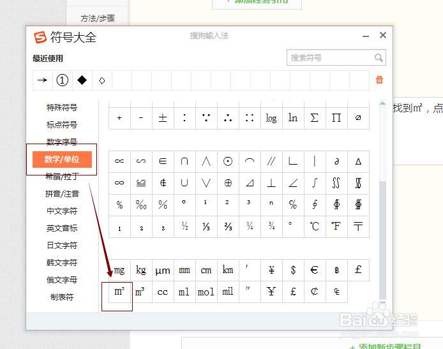The width and height of the screenshot is (443, 349).
Task: Insert the perpendicular ⊥ symbol
Action: pos(271,183)
